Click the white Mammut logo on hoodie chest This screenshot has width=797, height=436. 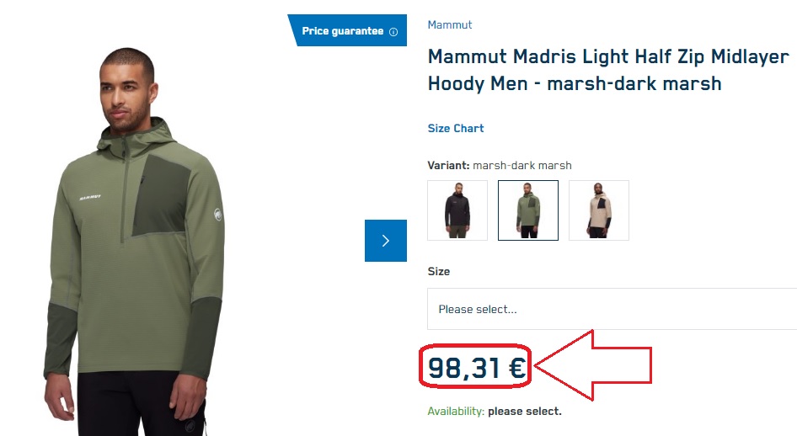pos(90,198)
